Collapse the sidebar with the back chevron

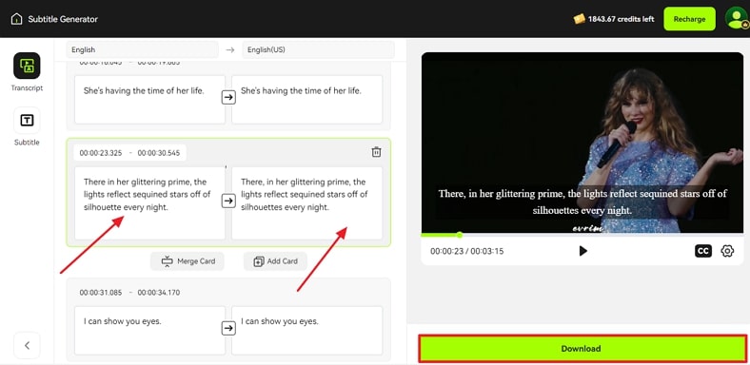27,345
